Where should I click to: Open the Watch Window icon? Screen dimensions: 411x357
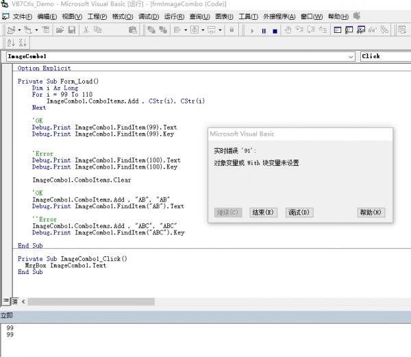click(361, 30)
